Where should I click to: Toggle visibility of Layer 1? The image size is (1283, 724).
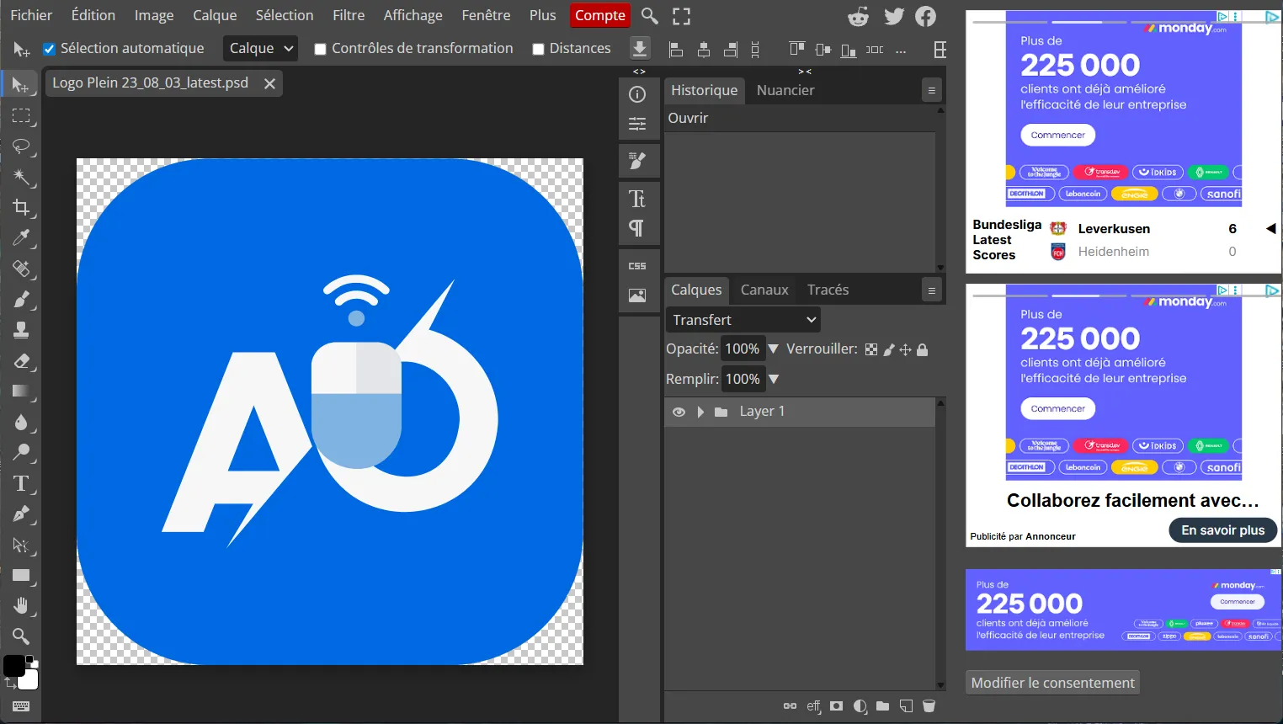point(679,412)
